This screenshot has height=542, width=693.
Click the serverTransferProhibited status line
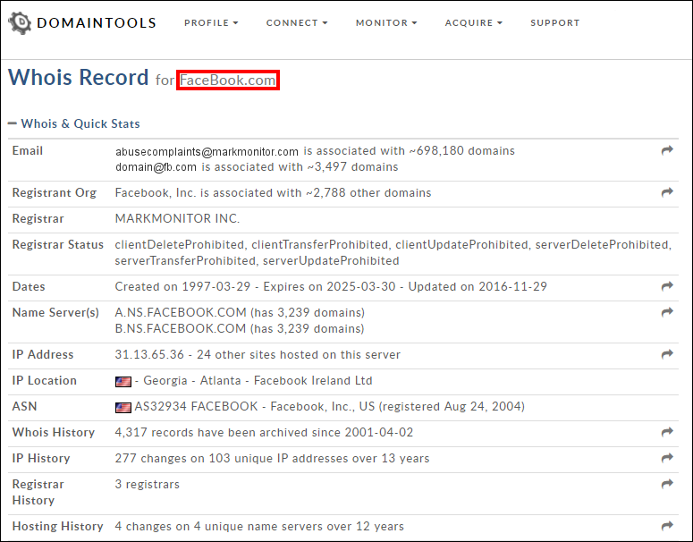(x=257, y=261)
